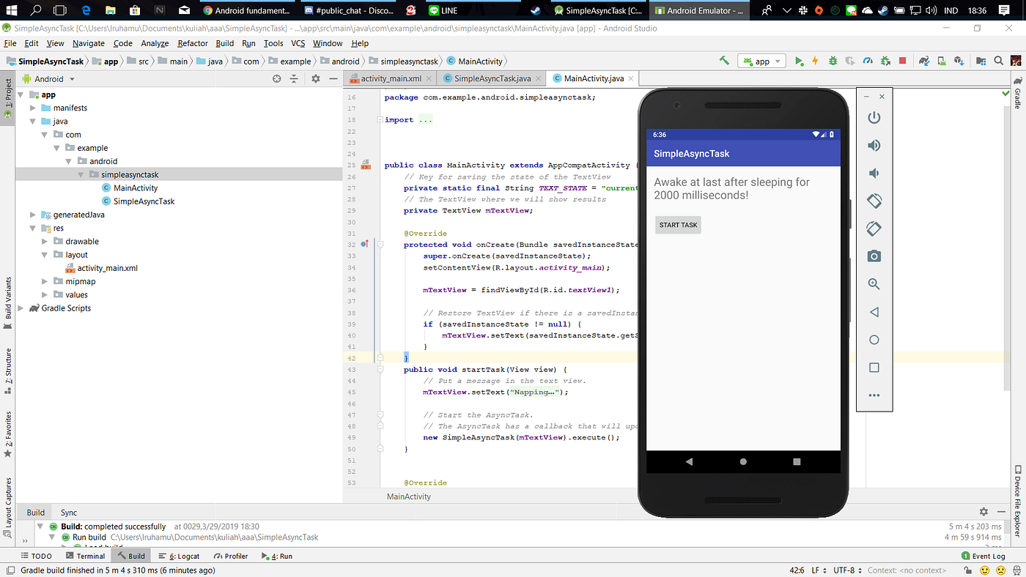Rotate the emulator left
The image size is (1026, 577).
pos(874,201)
